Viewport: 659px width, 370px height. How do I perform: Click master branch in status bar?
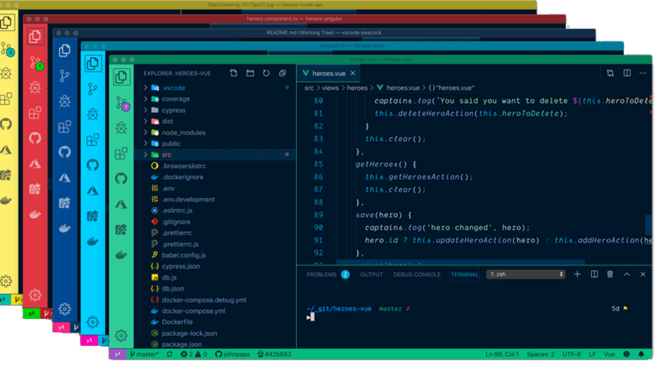click(x=144, y=354)
